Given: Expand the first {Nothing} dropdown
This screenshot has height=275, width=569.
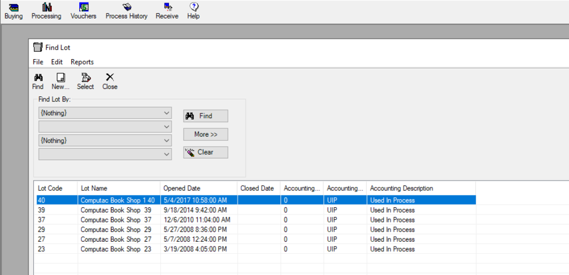Looking at the screenshot, I should tap(167, 113).
